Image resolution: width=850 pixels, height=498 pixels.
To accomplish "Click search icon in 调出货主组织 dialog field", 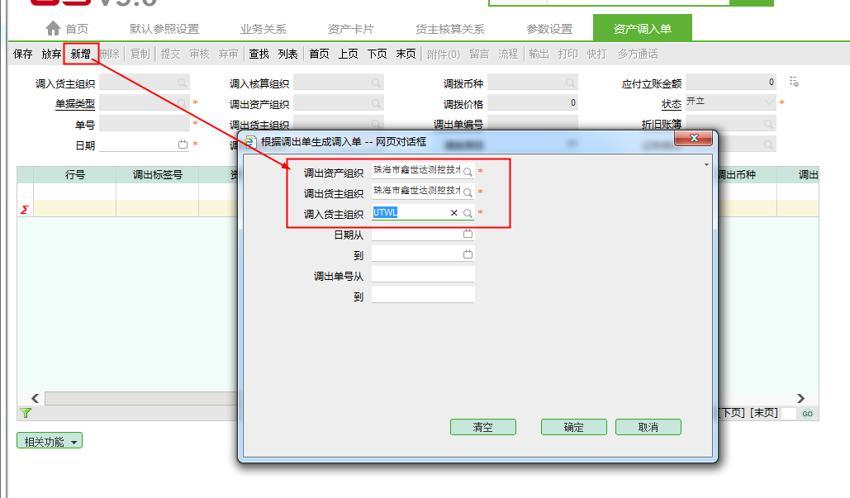I will click(x=468, y=192).
